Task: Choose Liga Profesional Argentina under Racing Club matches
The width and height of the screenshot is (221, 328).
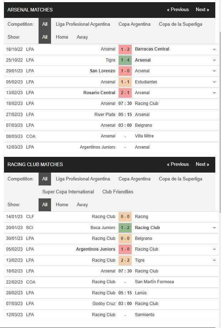Action: coord(83,179)
